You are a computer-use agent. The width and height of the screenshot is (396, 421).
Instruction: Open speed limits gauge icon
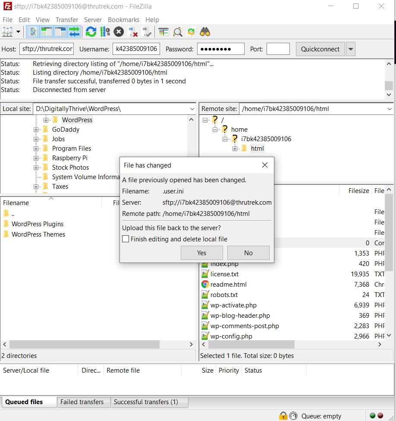293,416
